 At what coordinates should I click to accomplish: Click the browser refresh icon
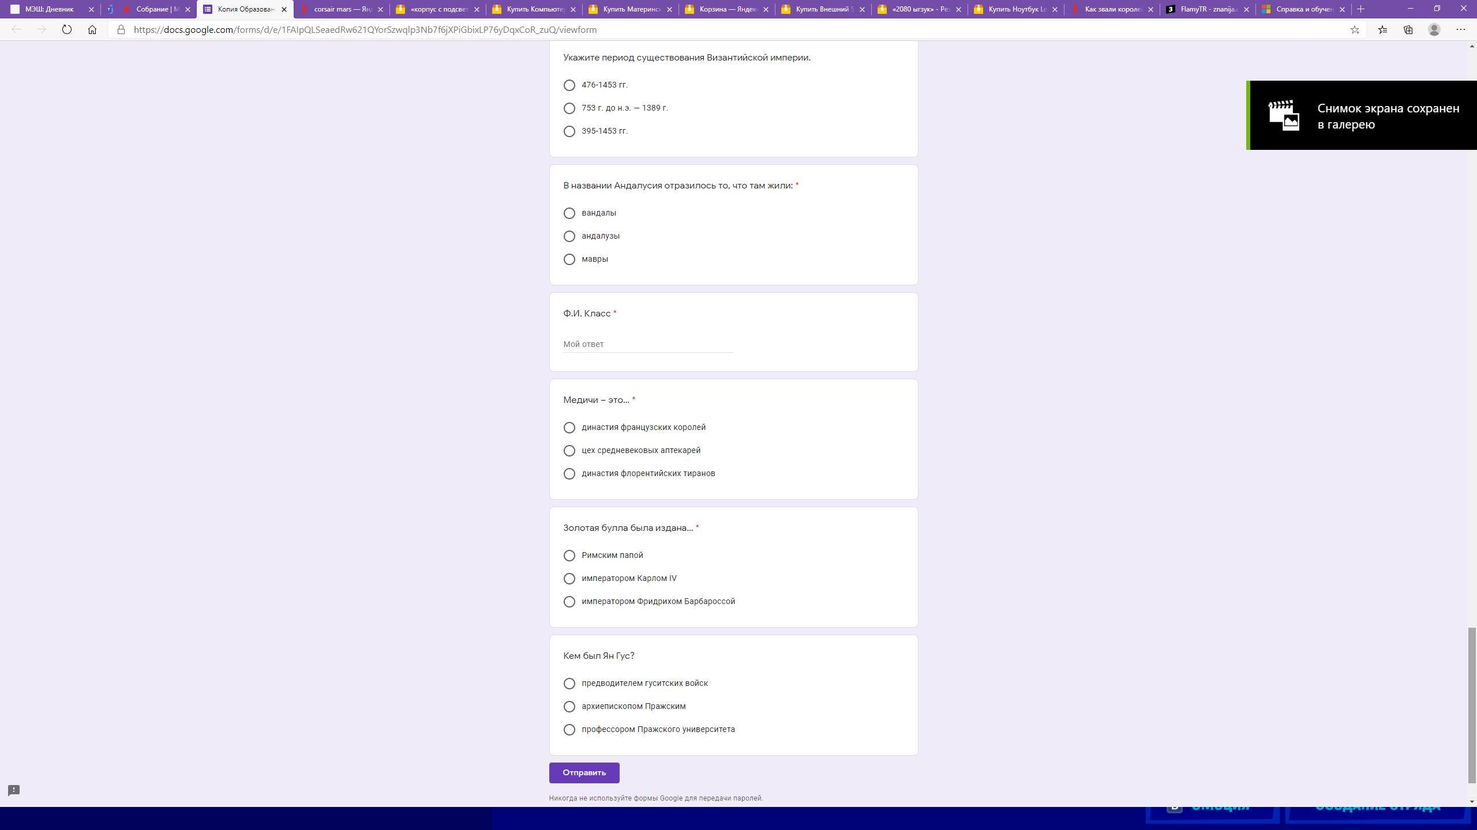(x=67, y=29)
